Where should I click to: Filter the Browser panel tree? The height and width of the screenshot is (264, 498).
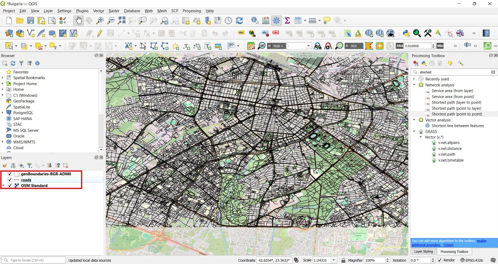21,63
